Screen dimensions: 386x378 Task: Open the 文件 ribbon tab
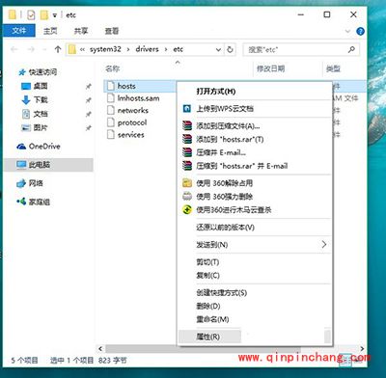[x=19, y=31]
